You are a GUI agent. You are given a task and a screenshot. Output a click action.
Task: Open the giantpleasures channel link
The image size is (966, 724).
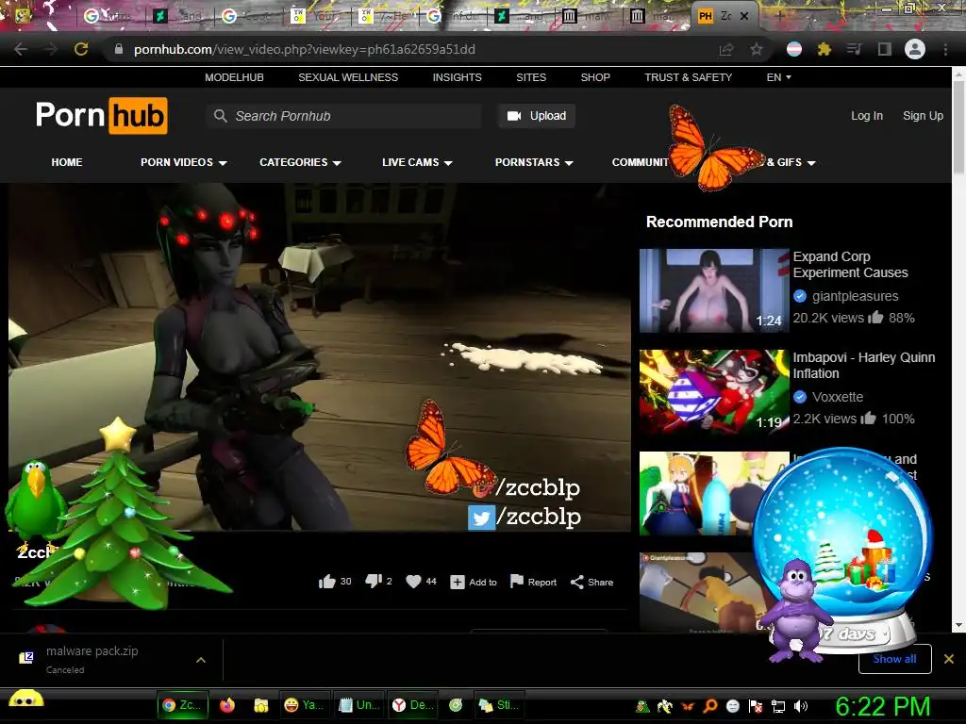[x=855, y=296]
